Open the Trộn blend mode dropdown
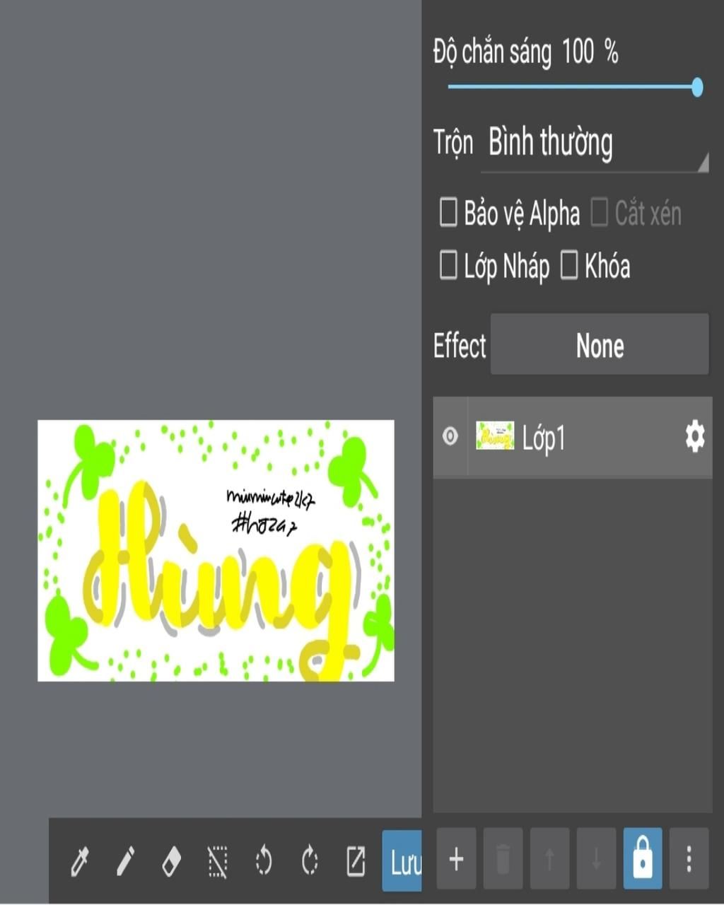 tap(594, 144)
